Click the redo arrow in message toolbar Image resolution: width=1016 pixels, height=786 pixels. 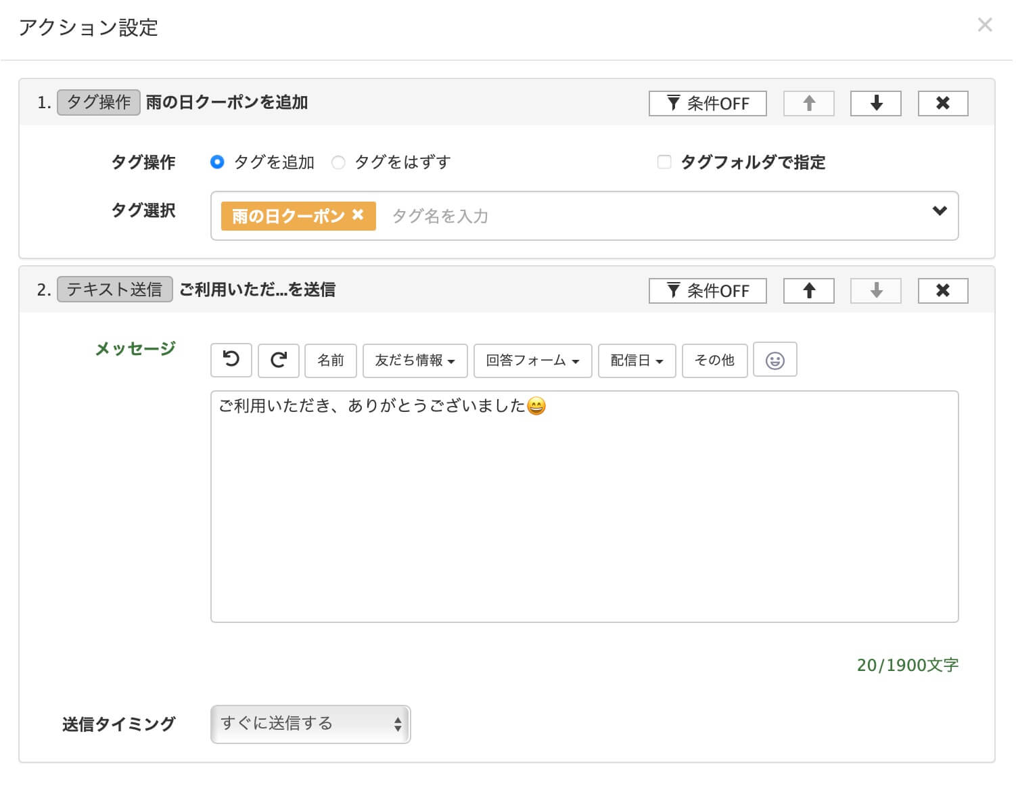tap(279, 360)
